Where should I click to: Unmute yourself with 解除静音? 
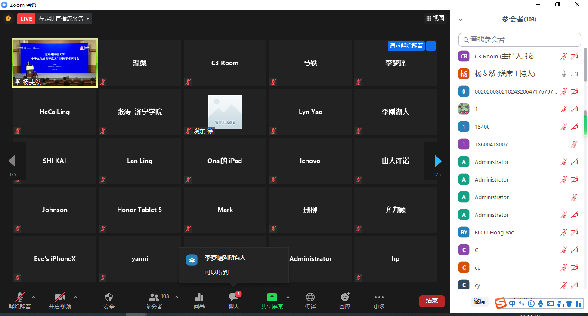(19, 301)
